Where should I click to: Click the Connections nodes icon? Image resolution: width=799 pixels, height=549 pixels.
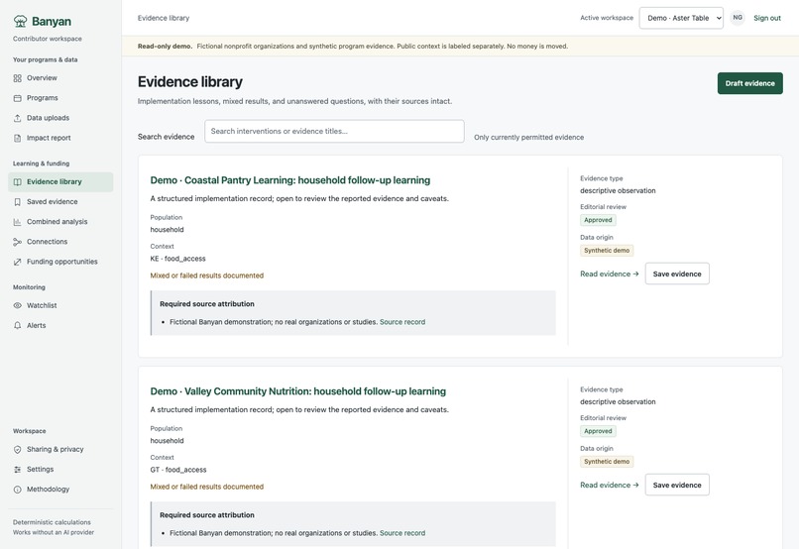tap(17, 242)
